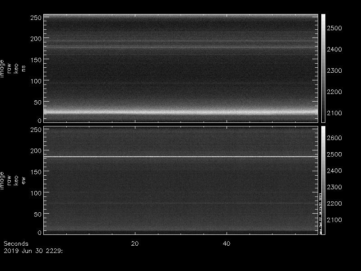Click '2300' on the ew colorbar scale
Viewport: 361px width, 271px height.
(334, 187)
